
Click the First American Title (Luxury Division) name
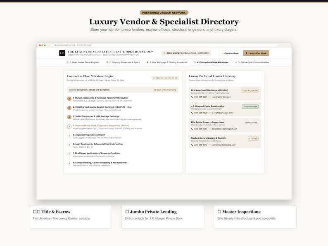209,90
